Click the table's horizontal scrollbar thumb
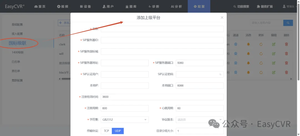This screenshot has width=300, height=136. 66,79
